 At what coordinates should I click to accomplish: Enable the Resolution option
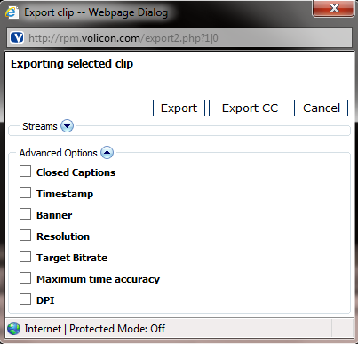pos(25,236)
